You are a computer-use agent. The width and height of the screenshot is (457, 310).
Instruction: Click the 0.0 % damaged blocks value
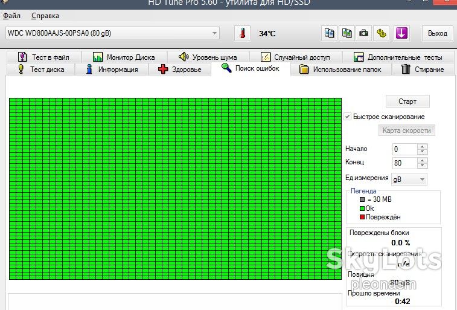point(401,243)
